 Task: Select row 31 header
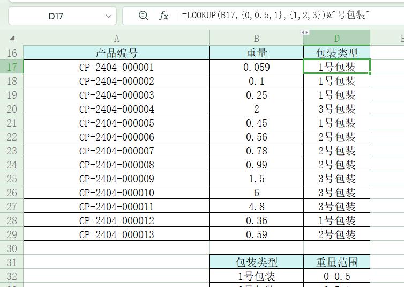pyautogui.click(x=12, y=262)
